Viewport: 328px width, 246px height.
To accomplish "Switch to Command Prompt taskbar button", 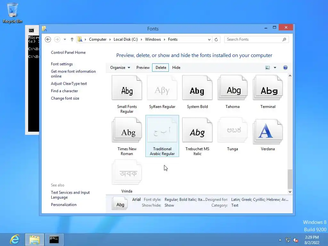I will tap(54, 240).
